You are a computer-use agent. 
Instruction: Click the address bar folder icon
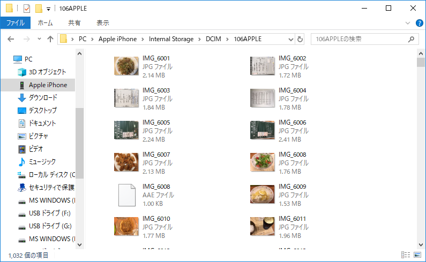tap(64, 39)
